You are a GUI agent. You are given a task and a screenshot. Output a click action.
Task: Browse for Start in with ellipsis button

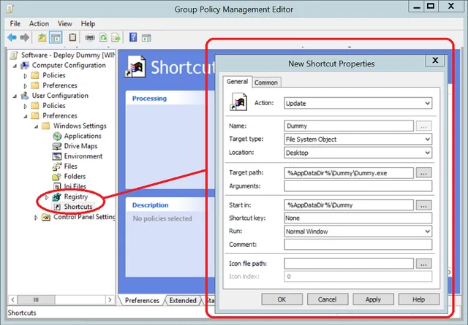tap(423, 205)
